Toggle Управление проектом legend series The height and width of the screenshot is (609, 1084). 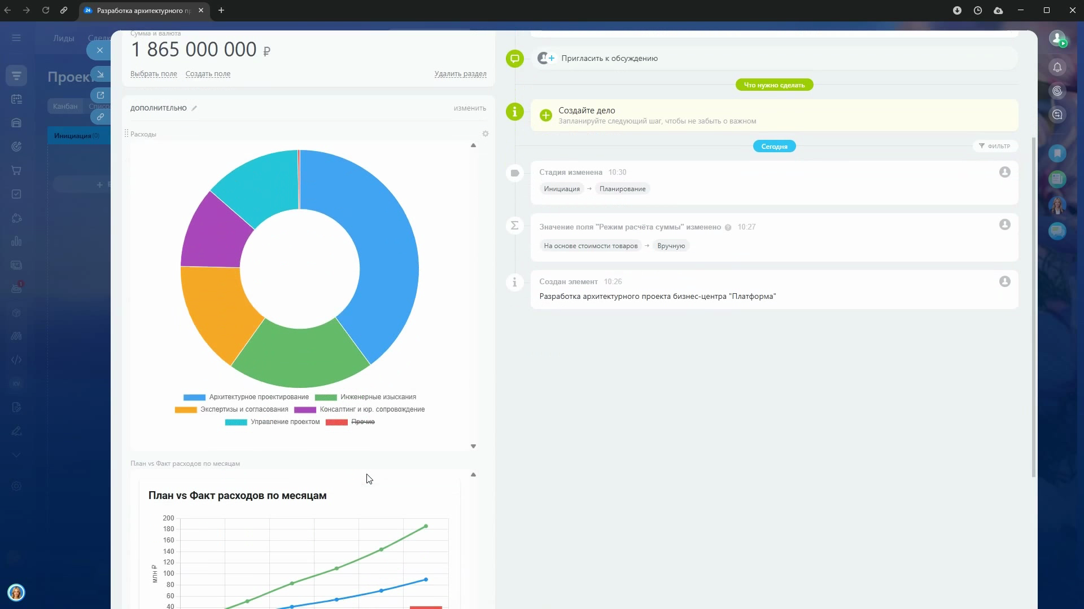285,422
